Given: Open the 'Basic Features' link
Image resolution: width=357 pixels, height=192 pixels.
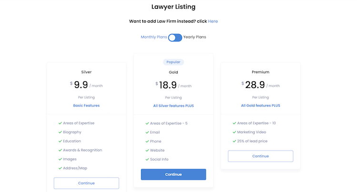Looking at the screenshot, I should point(86,106).
